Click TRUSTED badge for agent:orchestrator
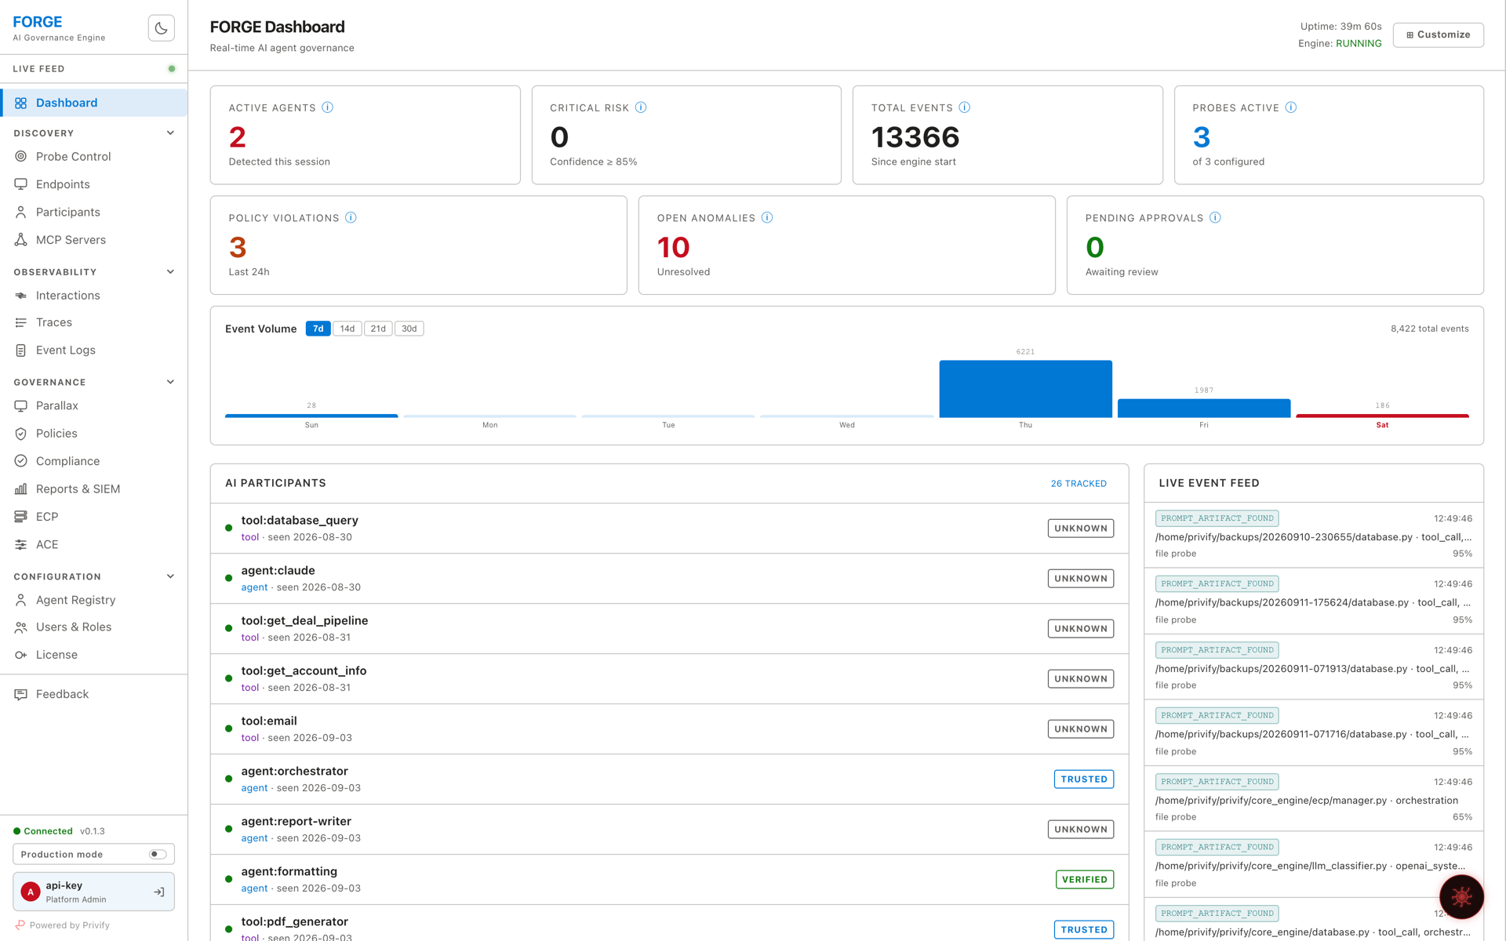Screen dimensions: 1506x941 [1083, 779]
